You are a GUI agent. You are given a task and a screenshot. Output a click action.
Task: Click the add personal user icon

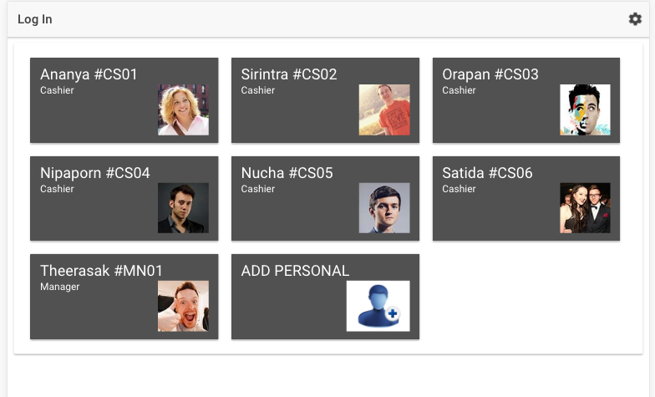(x=378, y=306)
